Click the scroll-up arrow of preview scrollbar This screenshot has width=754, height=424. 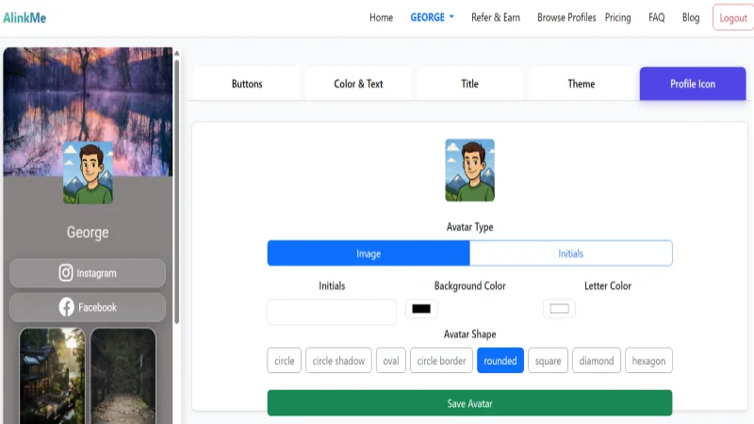coord(176,53)
